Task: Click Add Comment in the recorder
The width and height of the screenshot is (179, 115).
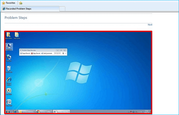Action: pyautogui.click(x=47, y=53)
